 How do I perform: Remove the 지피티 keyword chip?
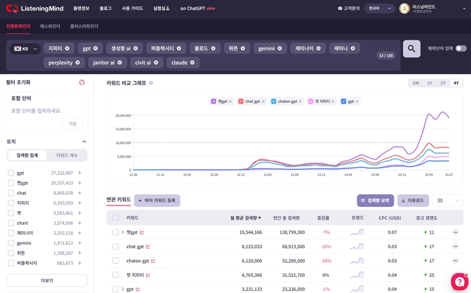point(67,48)
